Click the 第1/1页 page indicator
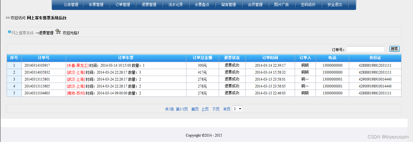This screenshot has height=142, width=413. (x=182, y=109)
